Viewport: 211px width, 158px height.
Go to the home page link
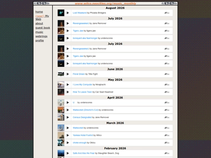click(x=39, y=12)
